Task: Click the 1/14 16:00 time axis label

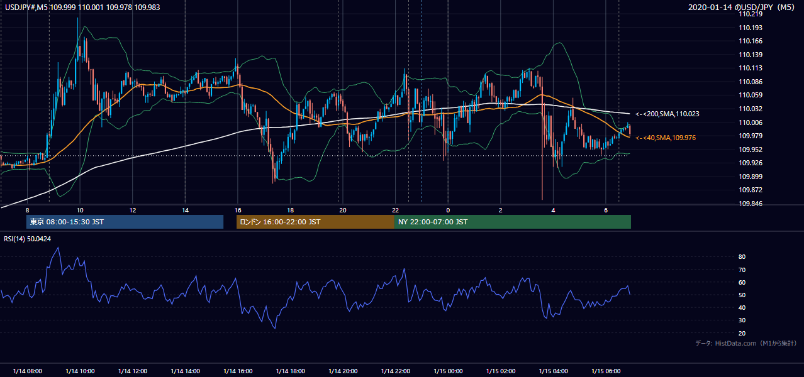Action: (x=238, y=371)
